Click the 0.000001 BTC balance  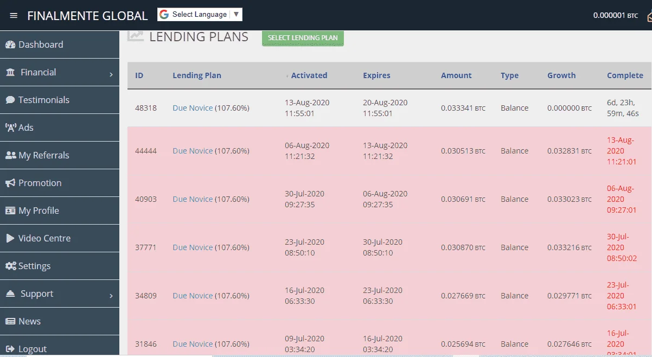616,16
